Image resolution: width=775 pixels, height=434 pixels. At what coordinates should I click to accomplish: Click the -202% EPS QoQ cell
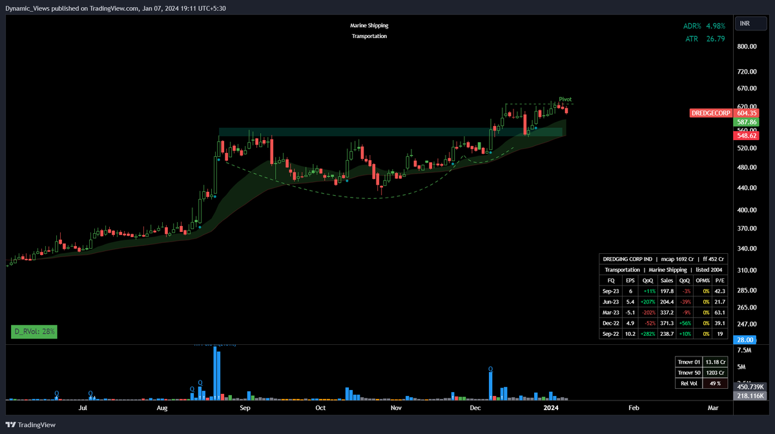pos(648,313)
